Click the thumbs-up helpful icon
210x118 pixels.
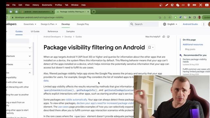pyautogui.click(x=164, y=37)
